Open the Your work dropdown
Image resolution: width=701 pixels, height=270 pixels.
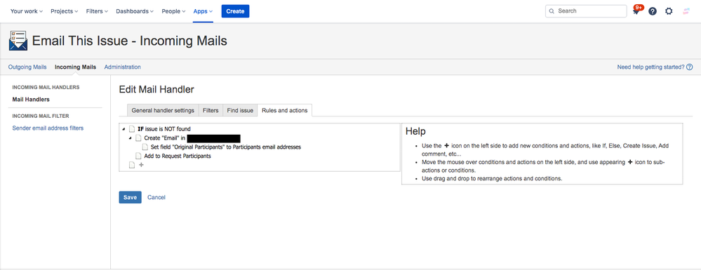point(27,11)
